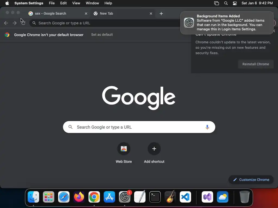The width and height of the screenshot is (278, 208).
Task: Open App Store from the Dock
Action: point(109,197)
